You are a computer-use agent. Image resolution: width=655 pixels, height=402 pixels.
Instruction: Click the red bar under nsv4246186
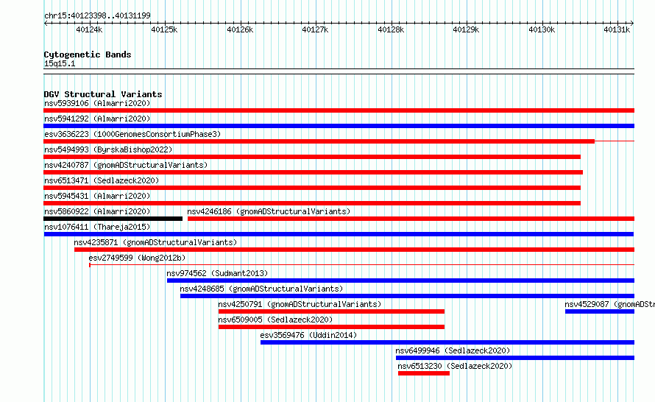click(411, 219)
